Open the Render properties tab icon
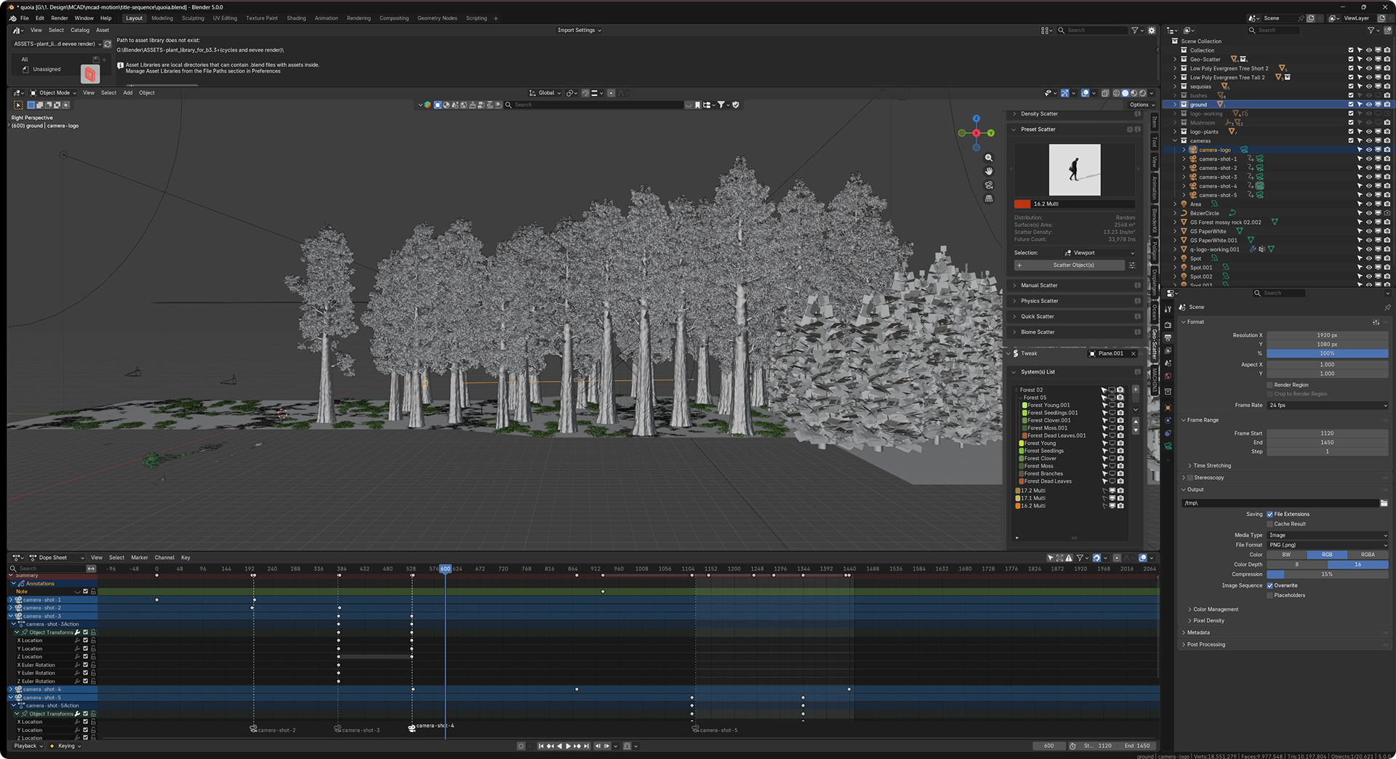The image size is (1396, 759). coord(1168,325)
